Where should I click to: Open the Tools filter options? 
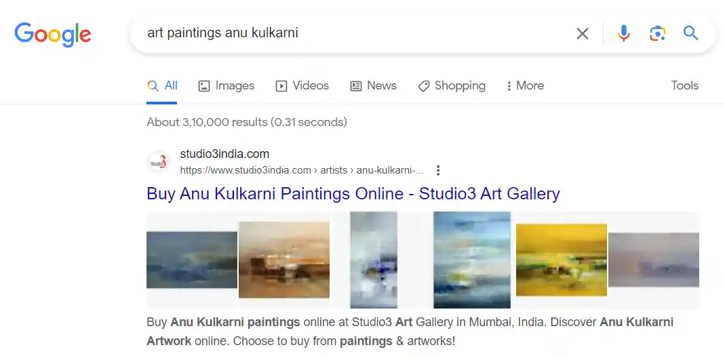click(684, 85)
